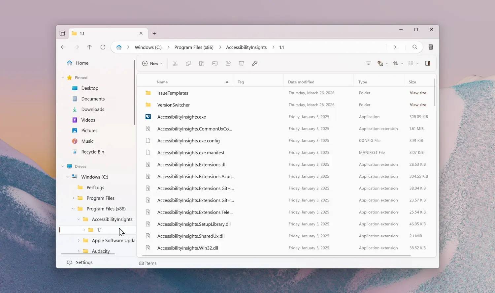Screen dimensions: 495x293
Task: Click Program Files (x86) breadcrumb
Action: coord(194,47)
